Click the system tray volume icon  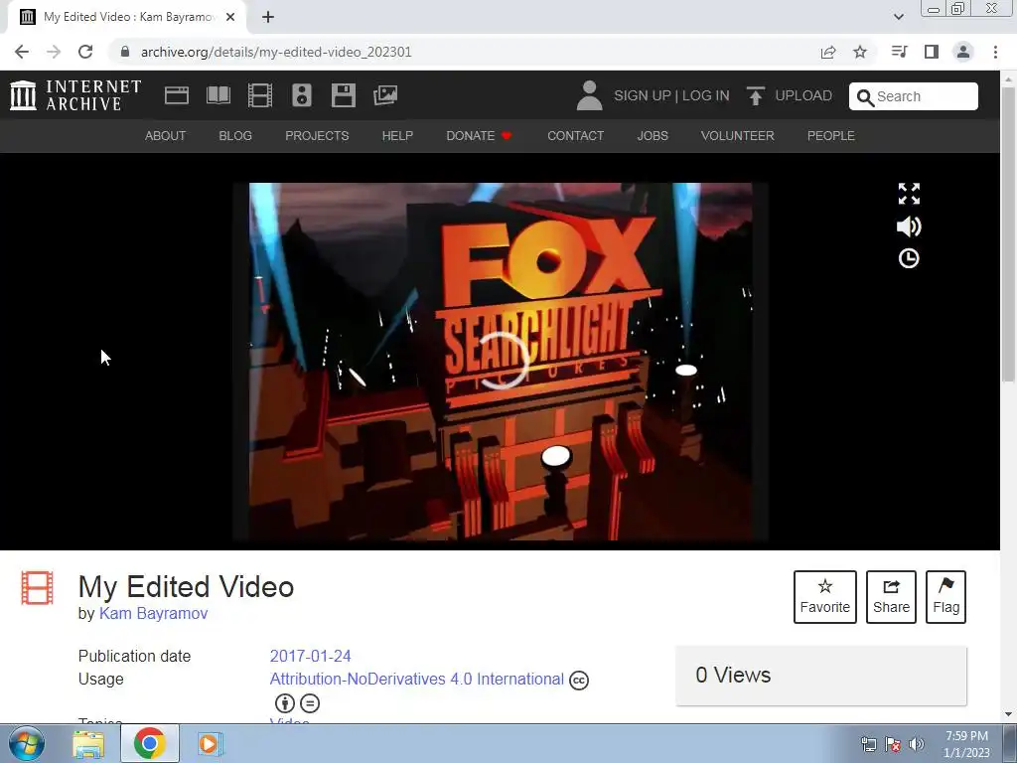(917, 744)
